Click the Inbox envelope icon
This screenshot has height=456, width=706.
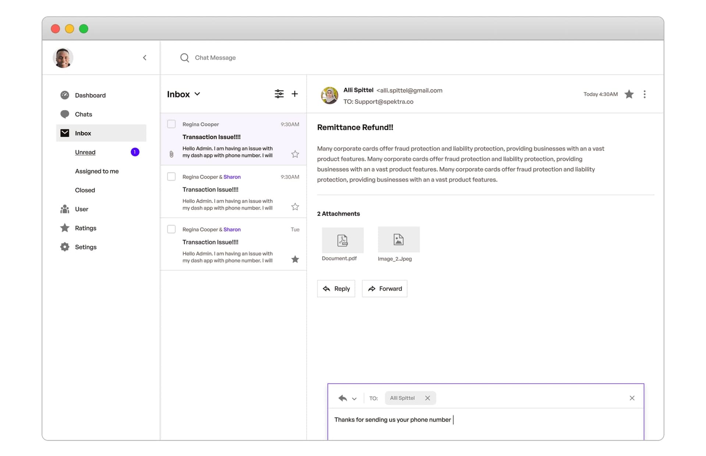coord(65,133)
